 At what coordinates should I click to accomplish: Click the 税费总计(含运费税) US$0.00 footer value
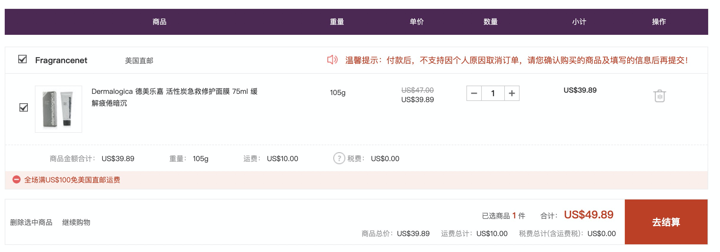point(601,234)
